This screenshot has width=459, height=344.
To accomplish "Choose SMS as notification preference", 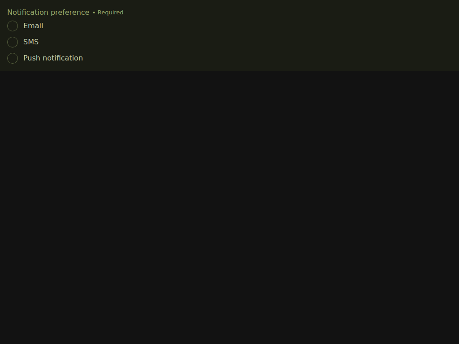I will click(13, 42).
